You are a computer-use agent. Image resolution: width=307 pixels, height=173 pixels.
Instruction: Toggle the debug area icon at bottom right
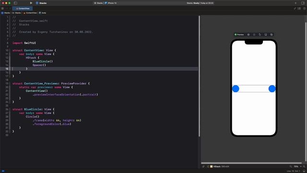(x=304, y=171)
